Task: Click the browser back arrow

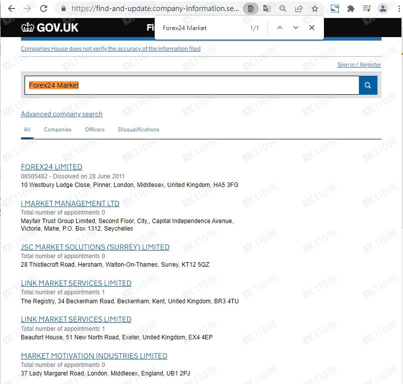Action: (12, 9)
